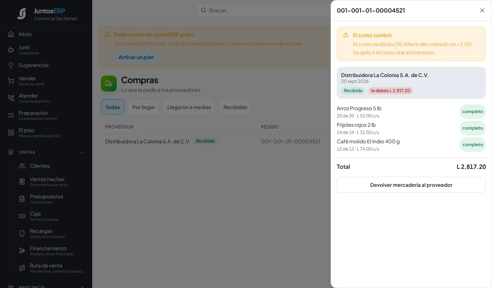Click the JuntosERP logo icon

(x=22, y=14)
